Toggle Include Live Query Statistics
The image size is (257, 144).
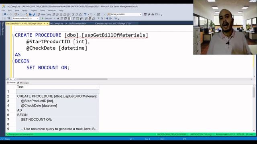[78, 18]
